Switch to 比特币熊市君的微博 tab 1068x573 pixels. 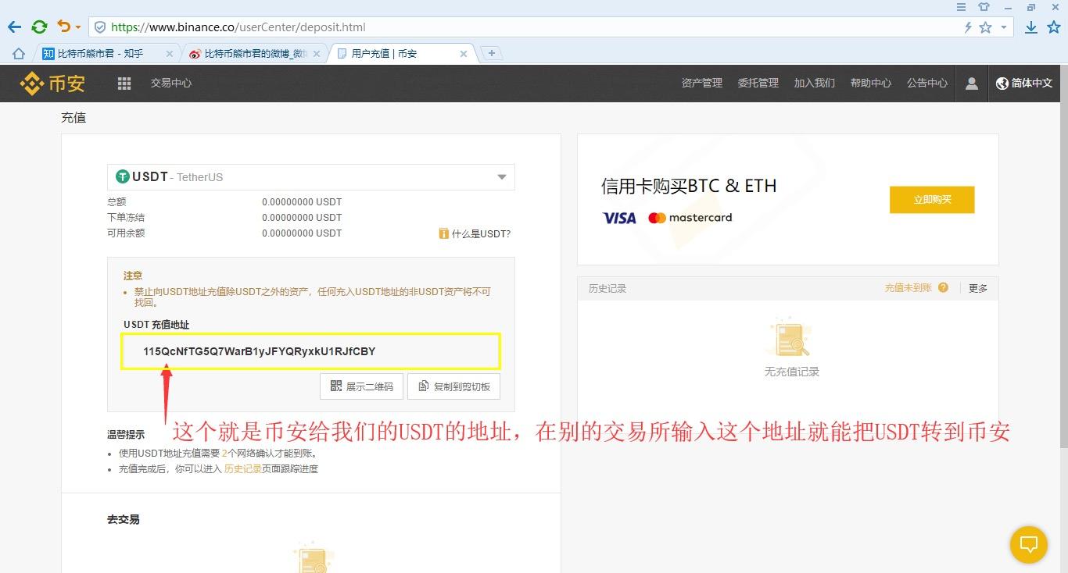[255, 53]
